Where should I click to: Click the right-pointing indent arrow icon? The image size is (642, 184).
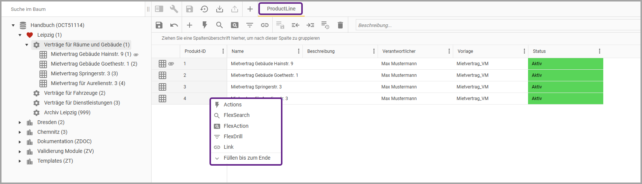(x=310, y=25)
